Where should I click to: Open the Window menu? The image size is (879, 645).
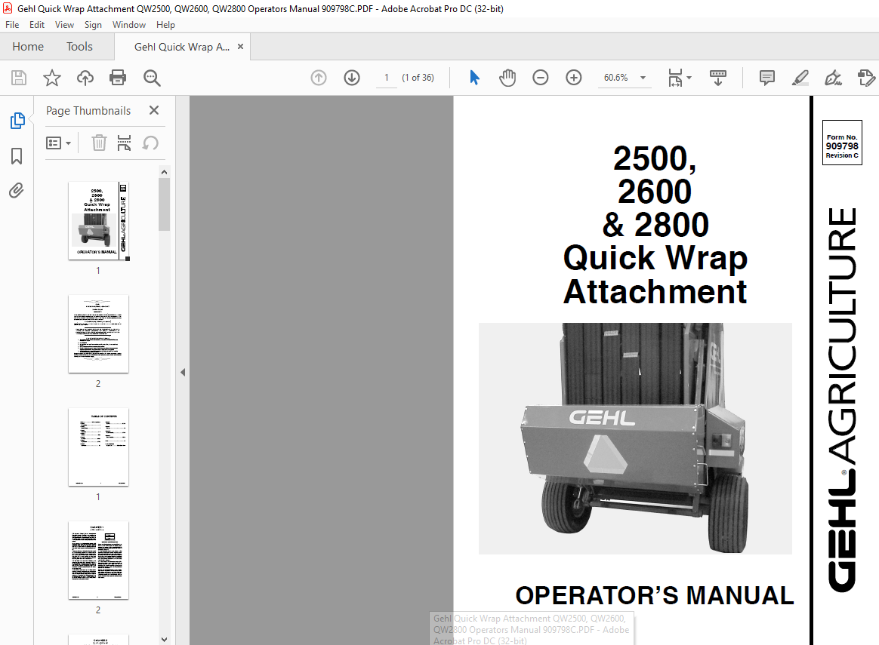click(129, 25)
